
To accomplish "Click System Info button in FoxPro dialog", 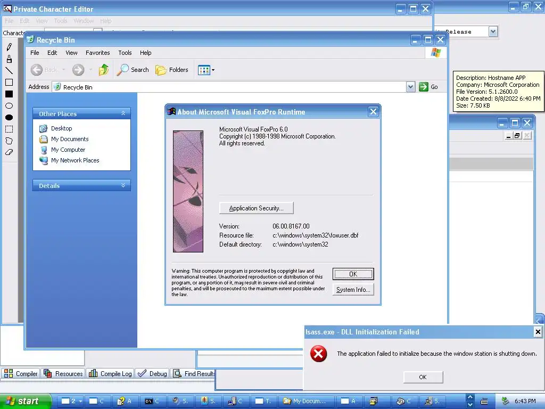I will (353, 290).
